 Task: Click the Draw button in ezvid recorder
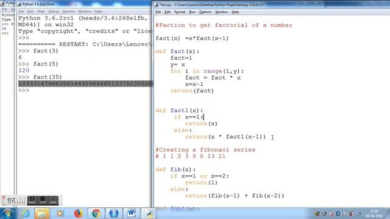pos(53,200)
